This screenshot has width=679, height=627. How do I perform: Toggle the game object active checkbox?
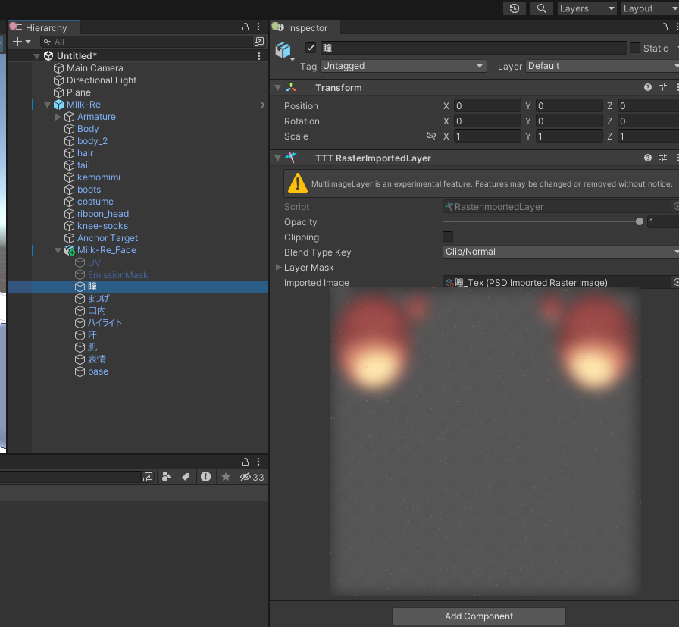pos(310,48)
